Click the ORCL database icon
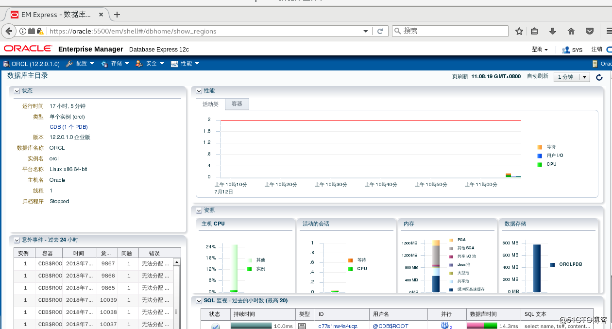The height and width of the screenshot is (329, 612). pyautogui.click(x=6, y=64)
